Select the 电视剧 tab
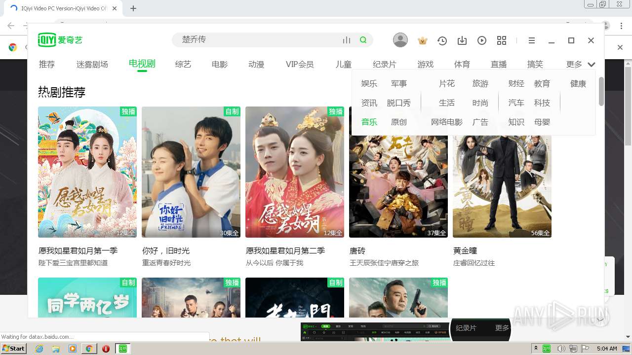The image size is (632, 355). point(142,64)
